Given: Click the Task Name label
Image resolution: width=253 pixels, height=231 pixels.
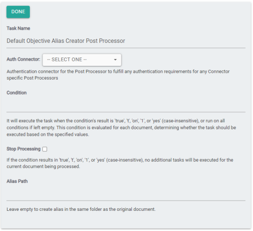Looking at the screenshot, I should 18,29.
